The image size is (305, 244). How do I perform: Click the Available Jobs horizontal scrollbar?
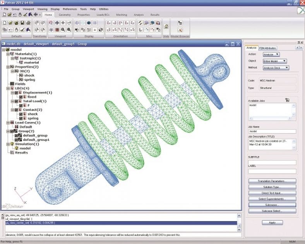point(271,118)
